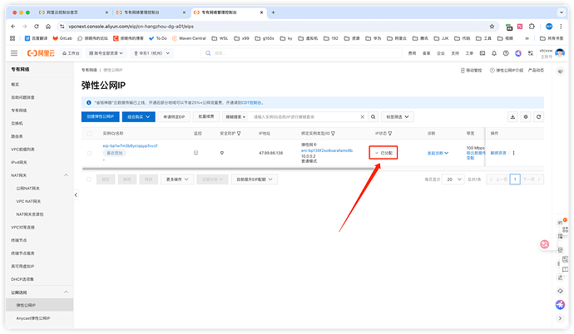Click the instance search input field
Viewport: 574px width, 334px height.
click(316, 117)
